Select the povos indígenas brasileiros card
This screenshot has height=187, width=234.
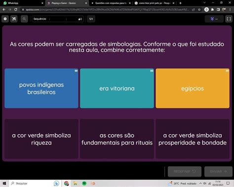[41, 88]
